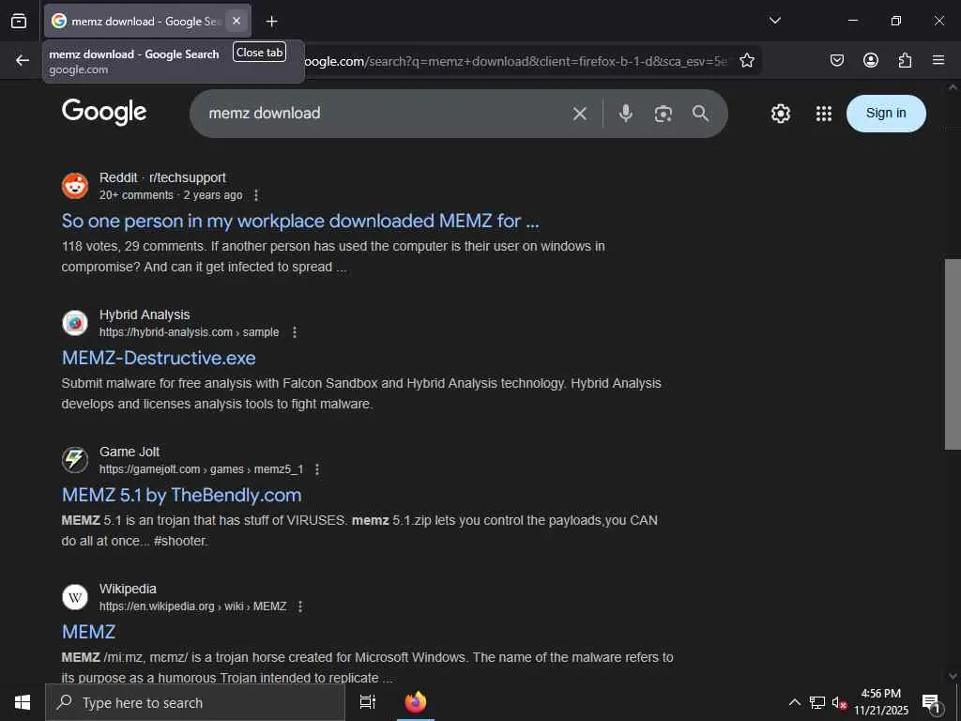Screen dimensions: 961x721
Task: Click the Hybrid Analysis site favicon
Action: pyautogui.click(x=75, y=323)
